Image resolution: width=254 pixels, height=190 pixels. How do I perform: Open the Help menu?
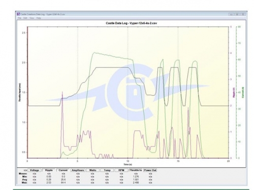(x=39, y=18)
